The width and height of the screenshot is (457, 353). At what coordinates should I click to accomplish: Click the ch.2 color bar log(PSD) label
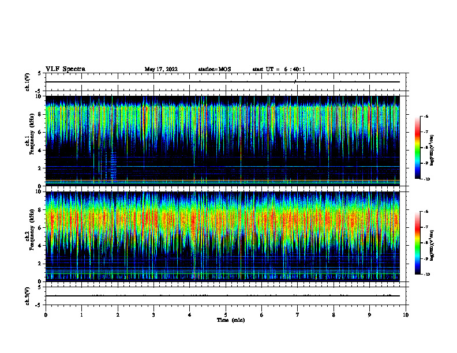point(432,246)
